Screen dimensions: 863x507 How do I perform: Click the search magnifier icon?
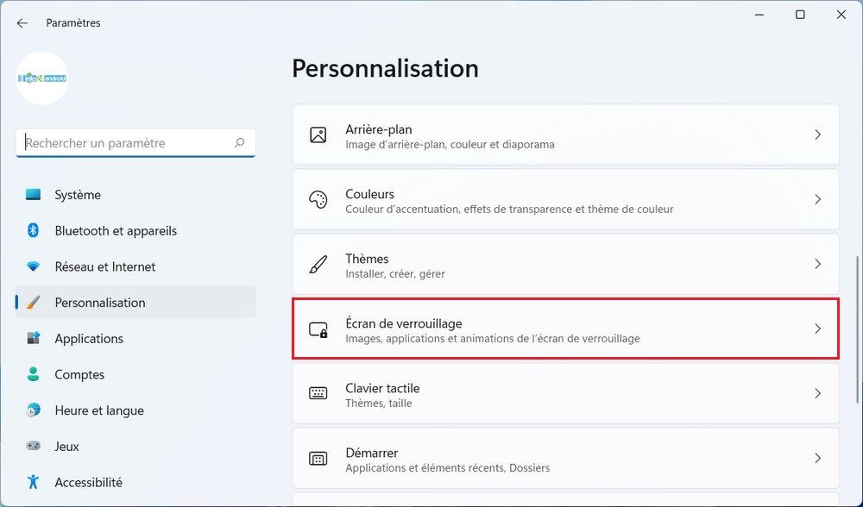pos(239,143)
